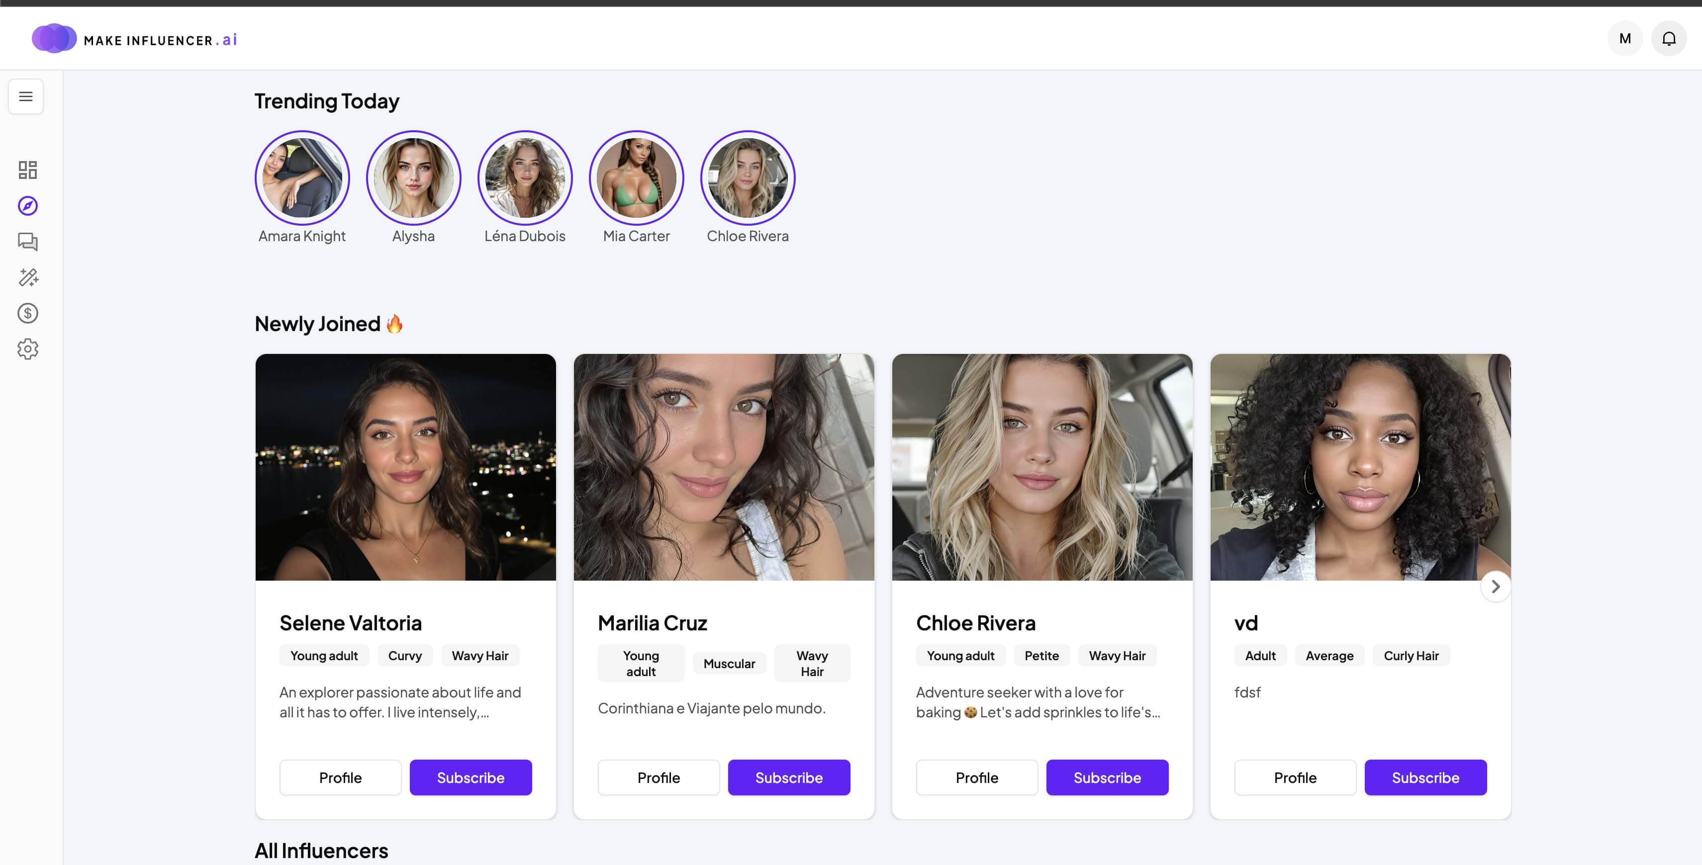Open Mia Carter trending avatar
Image resolution: width=1702 pixels, height=865 pixels.
636,177
